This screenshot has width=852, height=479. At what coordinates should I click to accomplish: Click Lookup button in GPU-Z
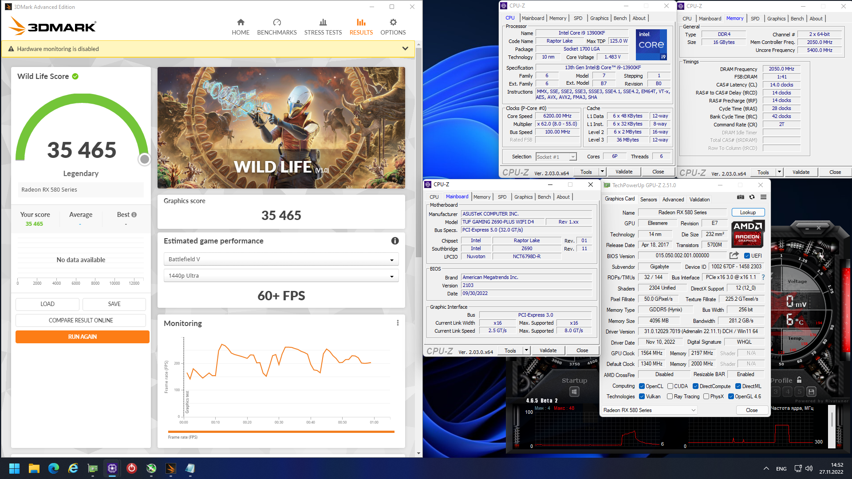tap(748, 212)
